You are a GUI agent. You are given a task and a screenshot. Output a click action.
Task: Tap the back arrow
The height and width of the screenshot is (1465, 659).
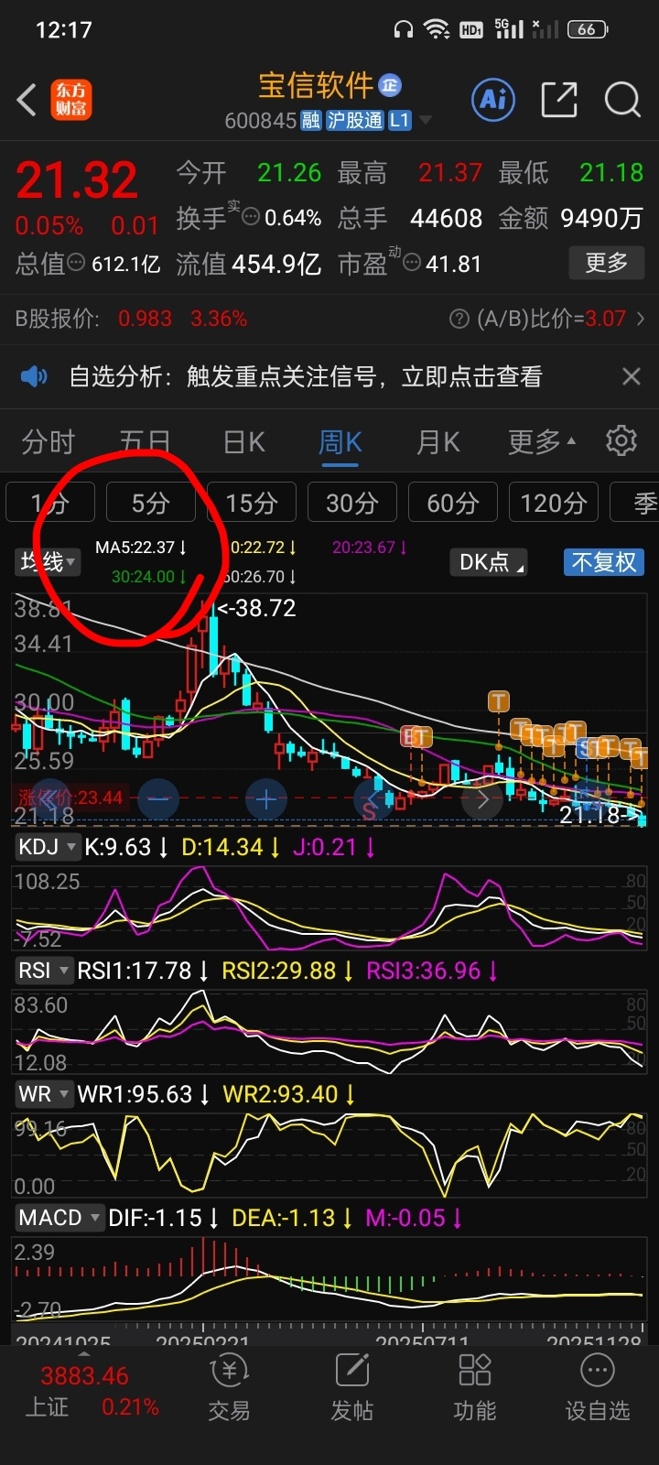[x=27, y=100]
